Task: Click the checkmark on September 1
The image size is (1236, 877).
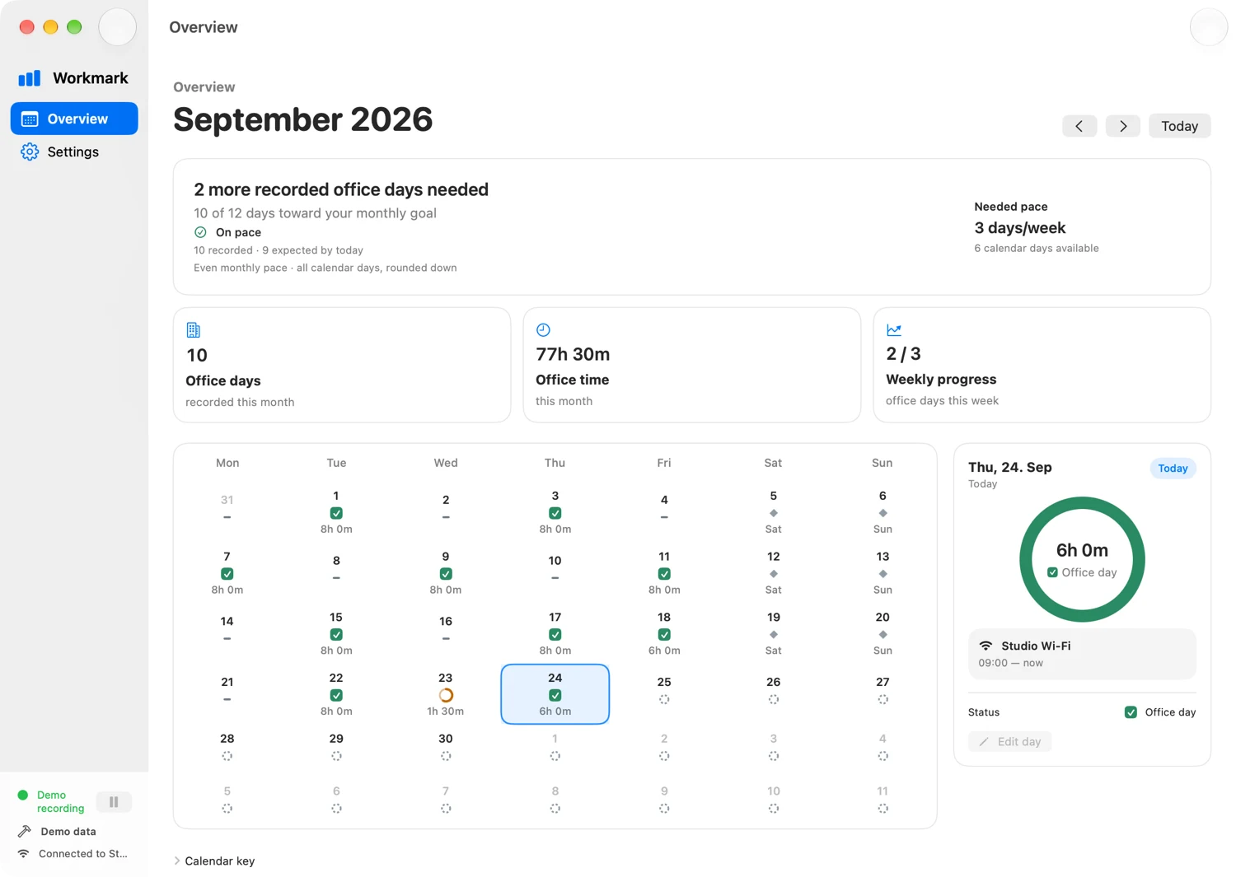Action: click(x=336, y=513)
